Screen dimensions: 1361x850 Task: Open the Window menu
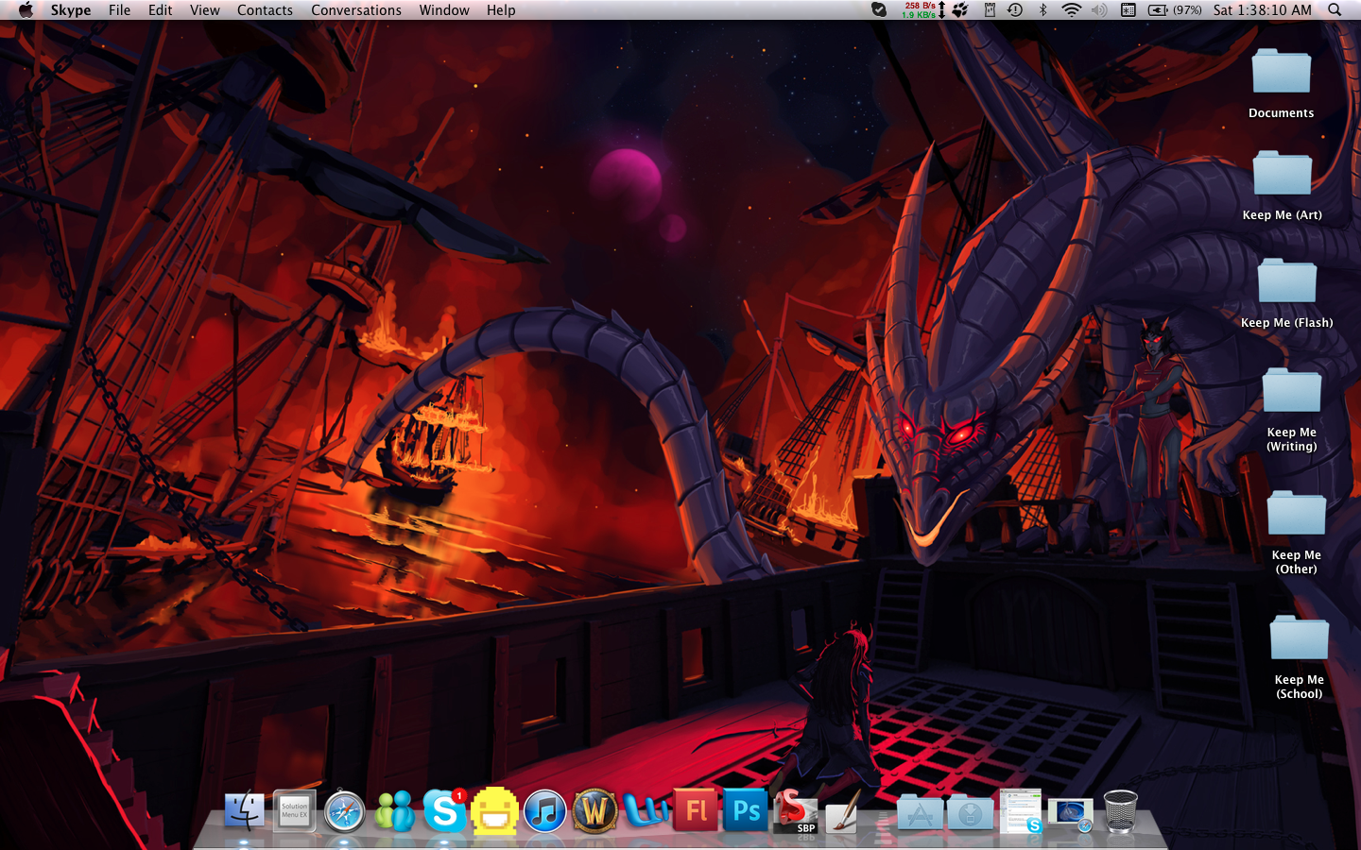point(444,10)
